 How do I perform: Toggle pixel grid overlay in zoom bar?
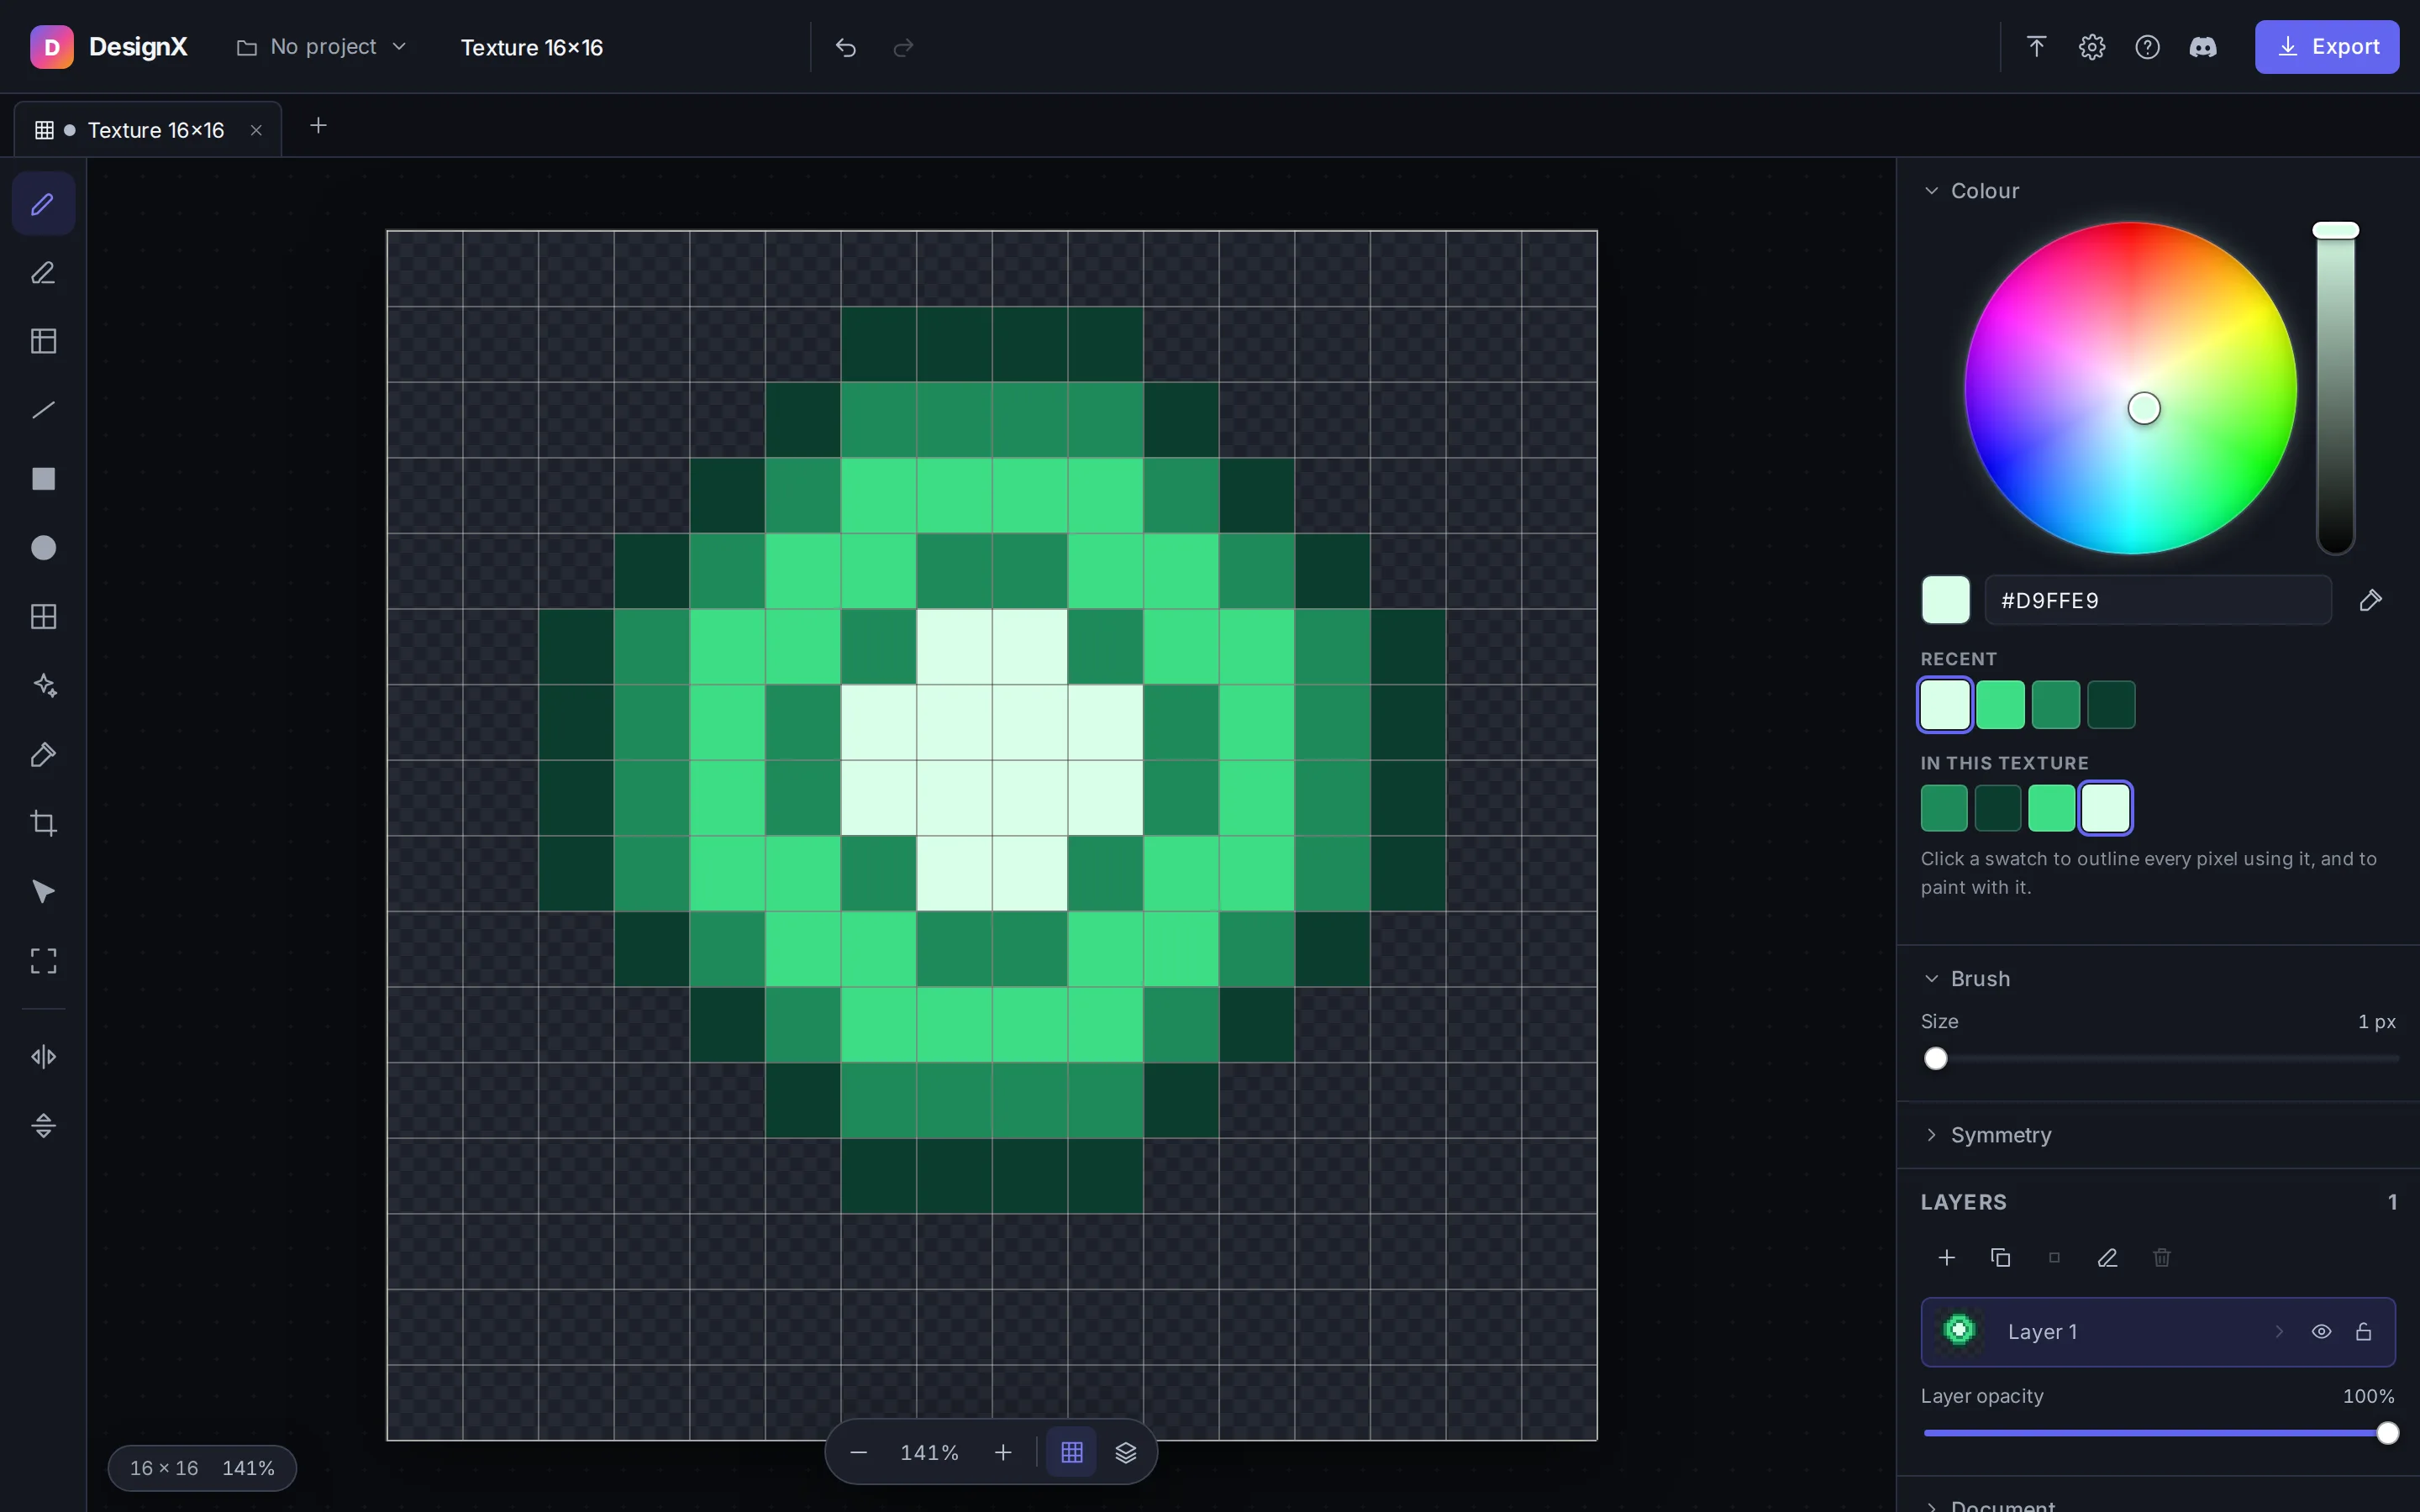1072,1452
